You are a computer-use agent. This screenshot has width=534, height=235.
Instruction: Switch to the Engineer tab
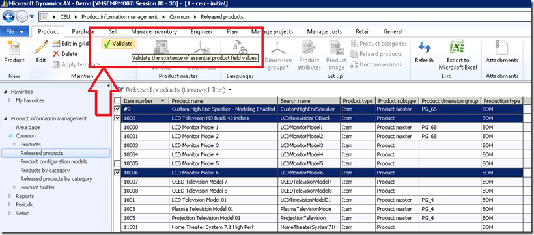(202, 31)
